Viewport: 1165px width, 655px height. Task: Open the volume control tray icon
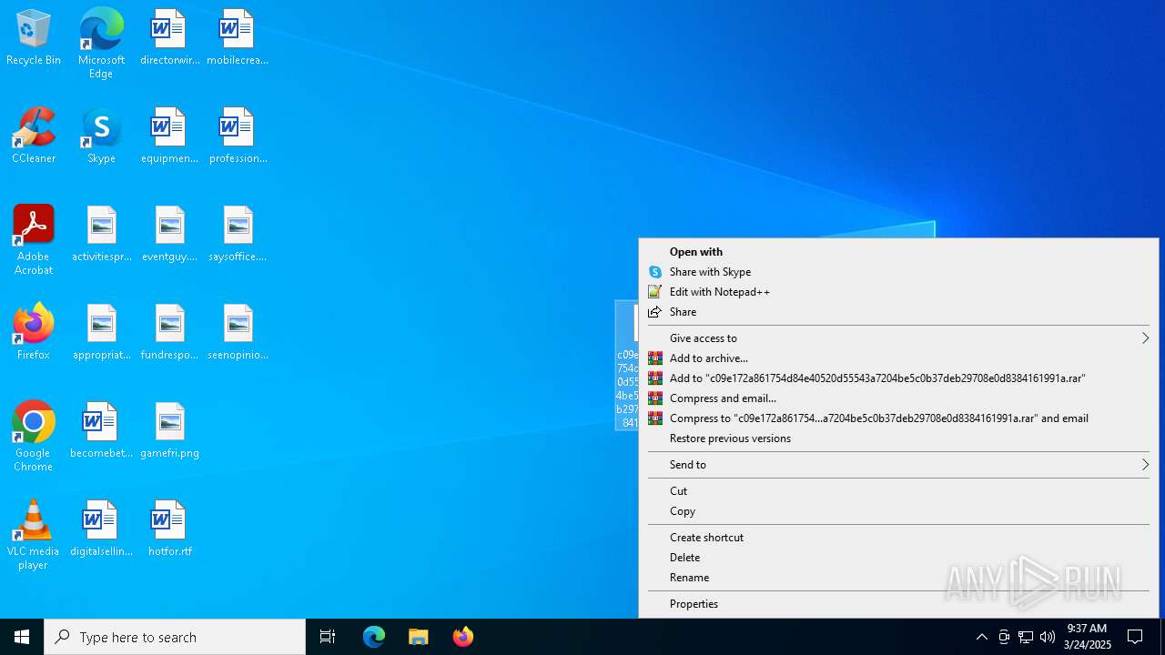pyautogui.click(x=1048, y=637)
